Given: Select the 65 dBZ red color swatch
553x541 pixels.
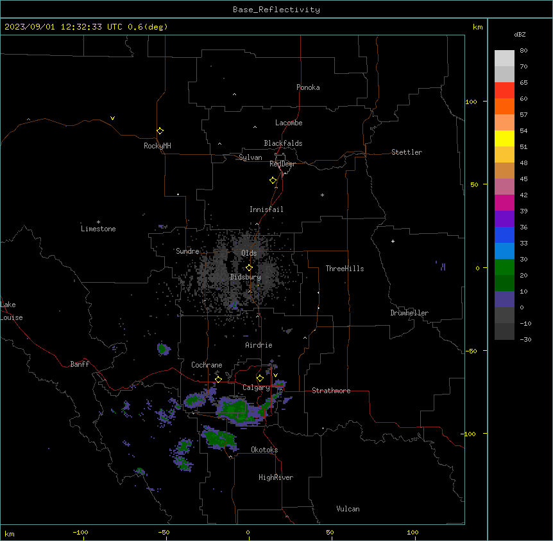Looking at the screenshot, I should click(x=504, y=91).
